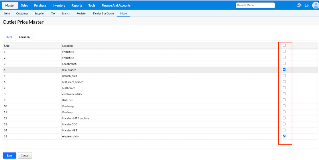Click the electron daily location cell
The height and width of the screenshot is (160, 319).
pos(171,137)
